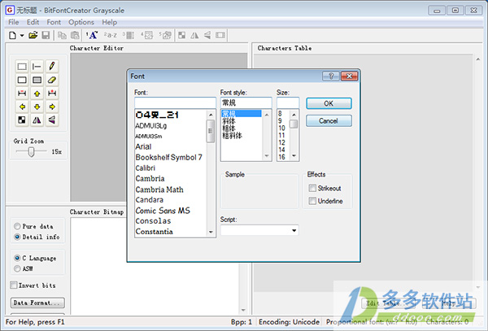Select Arial in the font list

143,146
